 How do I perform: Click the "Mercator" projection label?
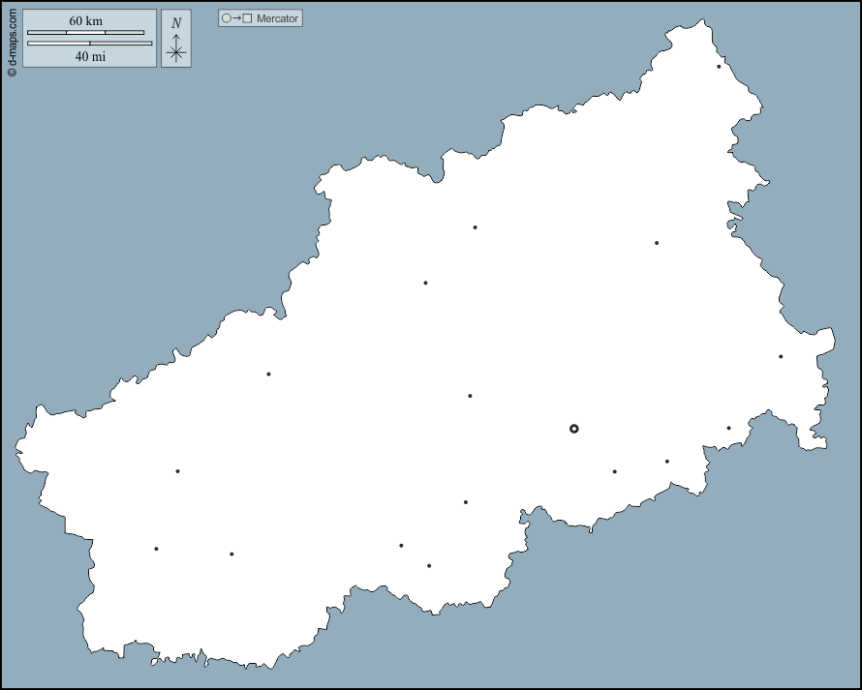pos(278,18)
